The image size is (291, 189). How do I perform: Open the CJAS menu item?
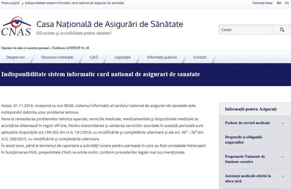pos(94,57)
